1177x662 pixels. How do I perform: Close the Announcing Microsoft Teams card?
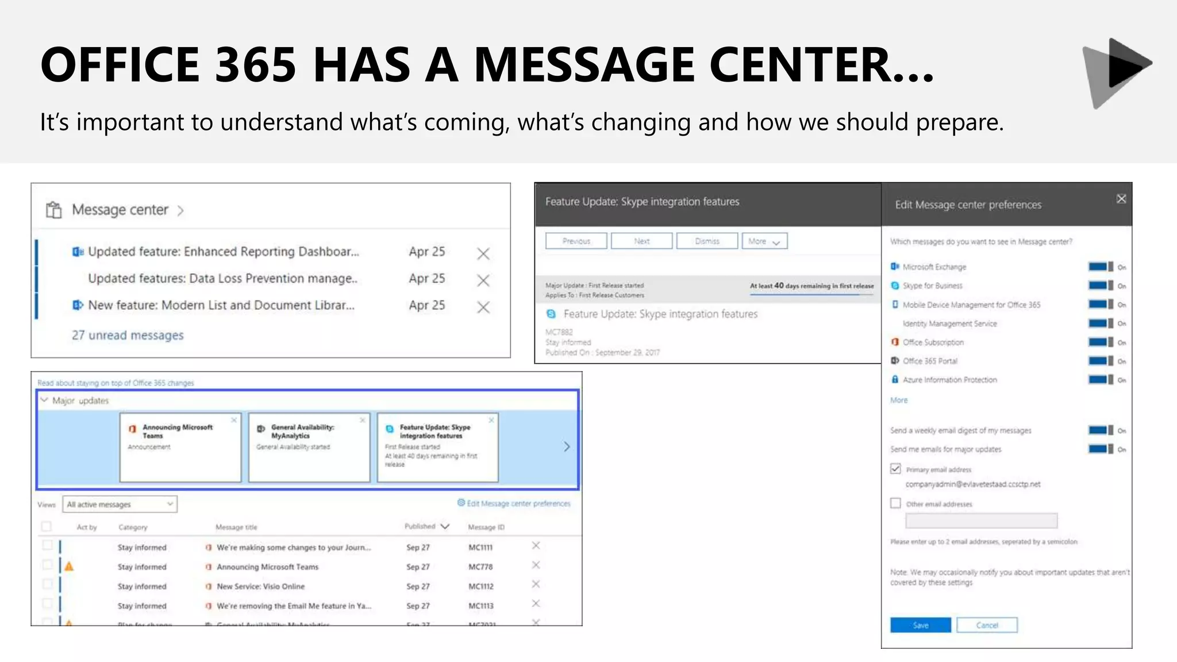coord(234,420)
